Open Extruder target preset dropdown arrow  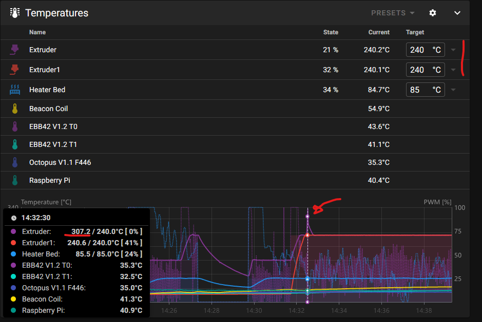click(453, 50)
